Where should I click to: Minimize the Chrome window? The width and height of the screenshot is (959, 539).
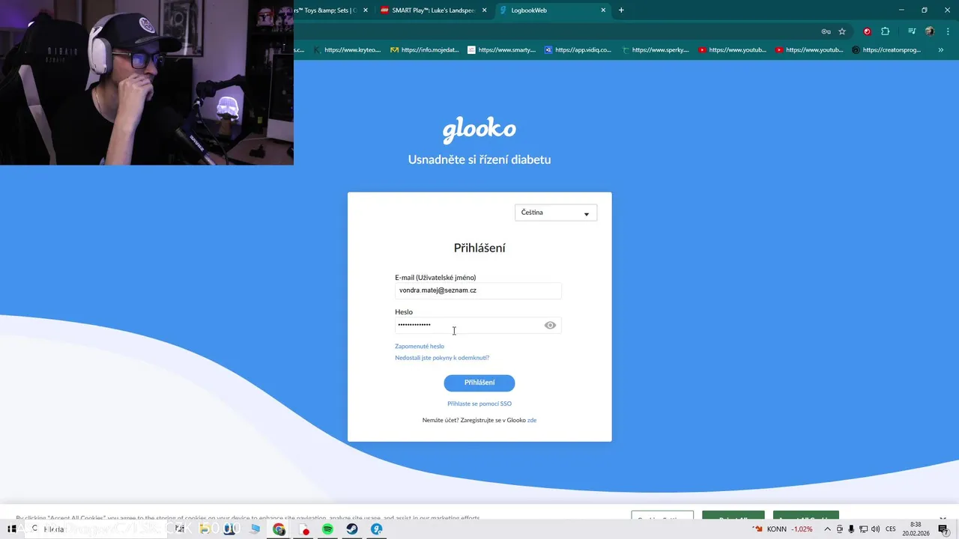902,10
